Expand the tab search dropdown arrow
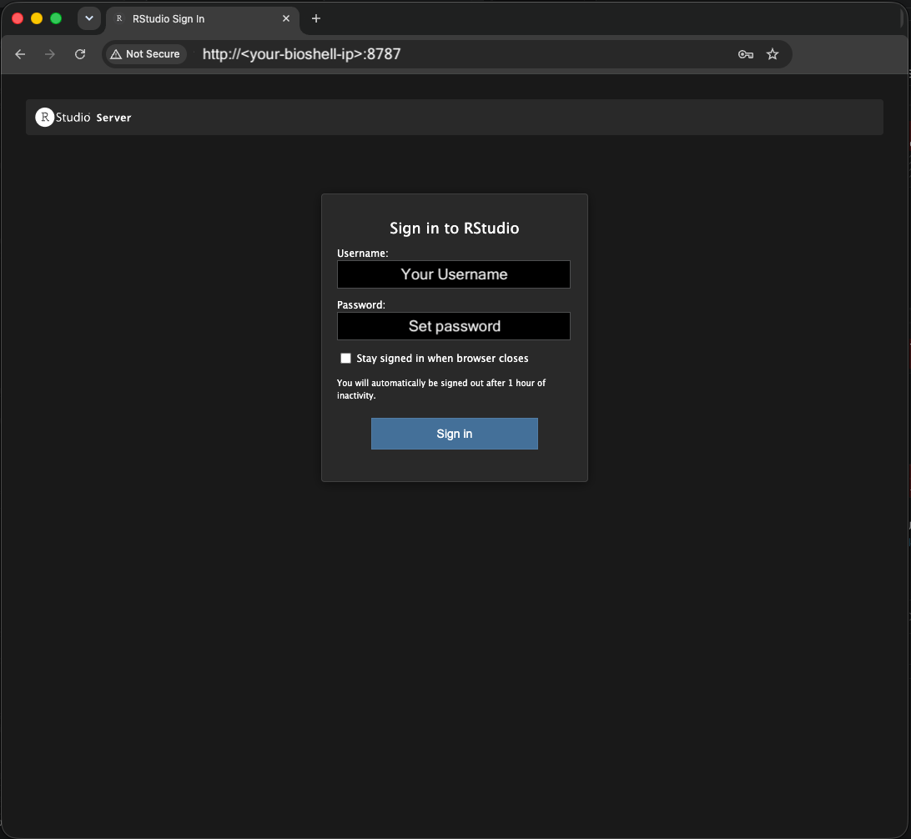This screenshot has height=839, width=911. coord(89,18)
